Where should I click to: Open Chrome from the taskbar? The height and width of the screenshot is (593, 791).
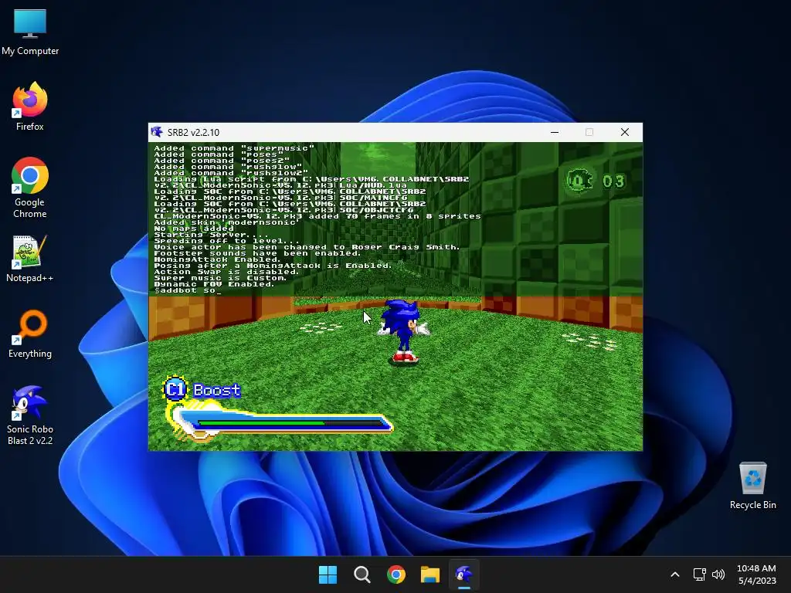click(396, 574)
